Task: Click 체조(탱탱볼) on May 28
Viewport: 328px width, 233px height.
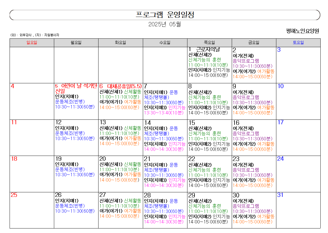Action: pos(156,206)
